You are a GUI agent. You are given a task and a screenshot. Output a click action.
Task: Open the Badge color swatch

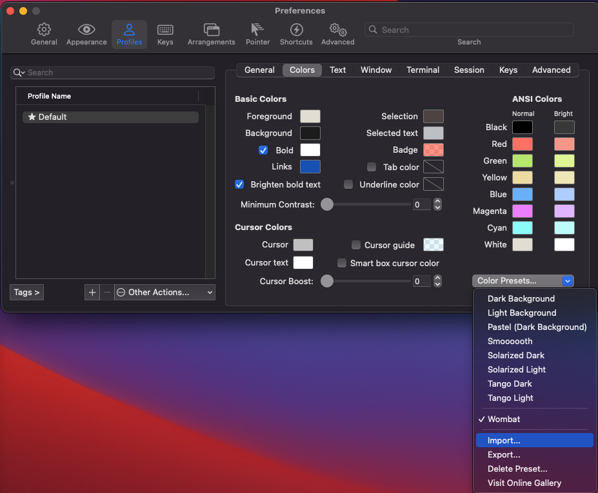pos(434,150)
